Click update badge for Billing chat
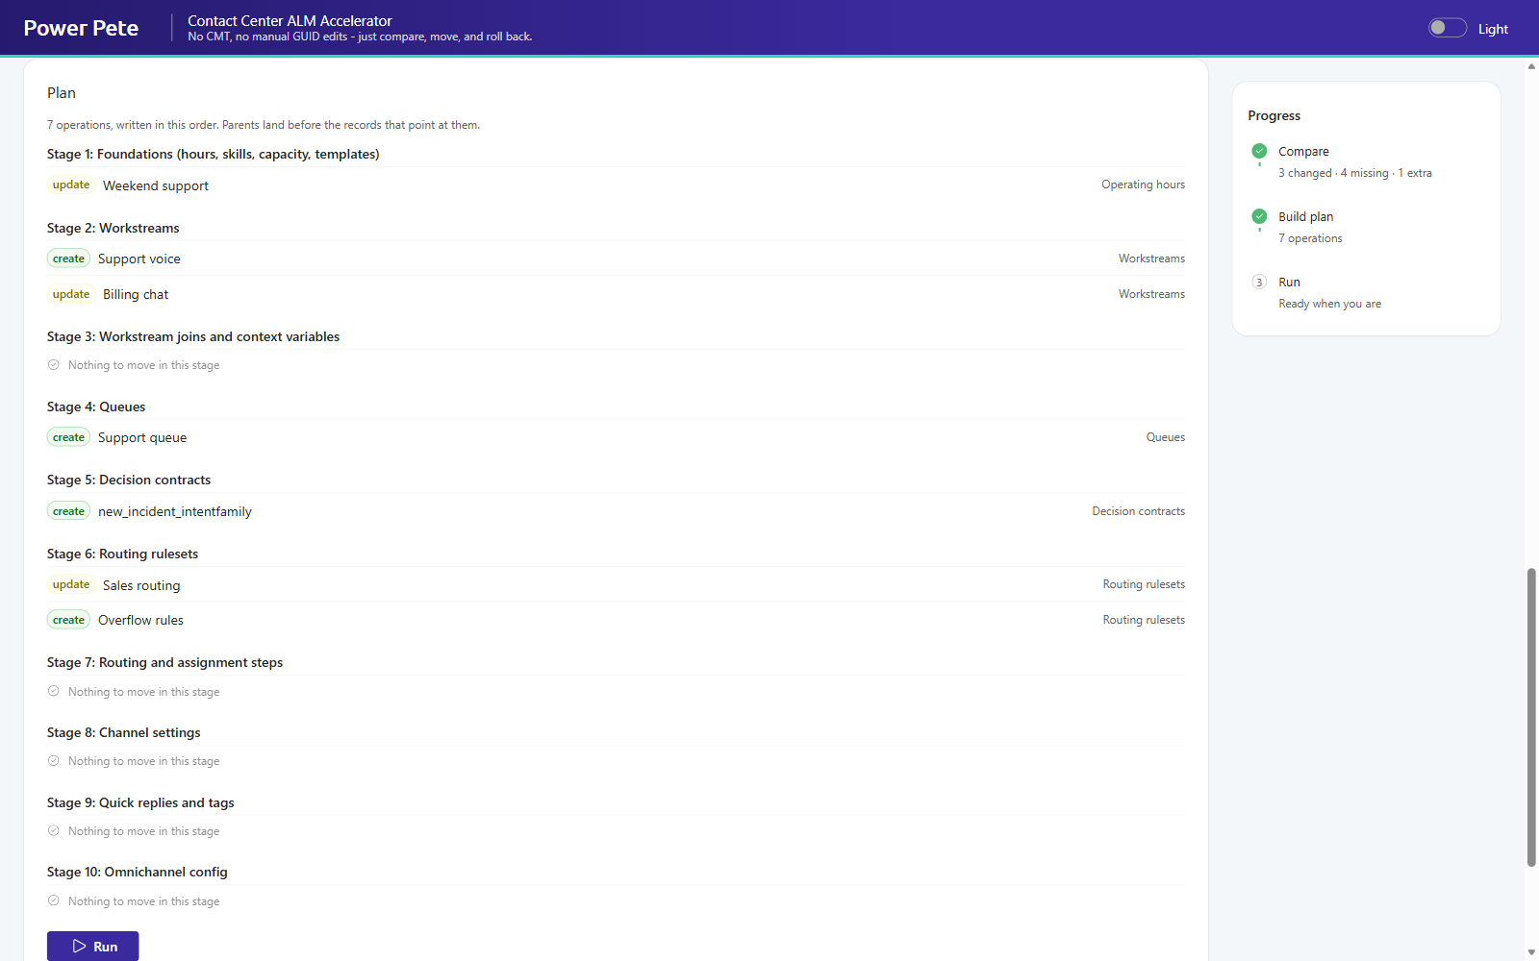The image size is (1539, 961). tap(71, 294)
